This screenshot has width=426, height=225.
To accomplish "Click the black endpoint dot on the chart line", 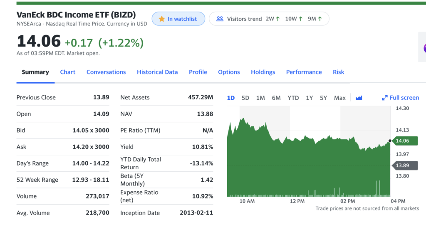I will click(x=390, y=141).
